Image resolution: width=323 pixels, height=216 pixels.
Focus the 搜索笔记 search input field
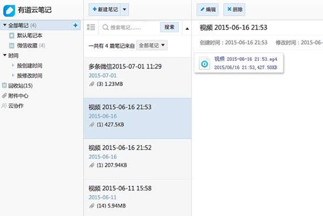pos(130,27)
